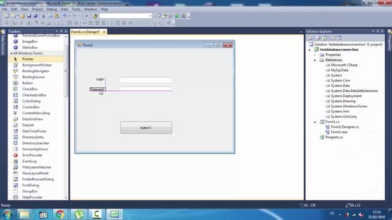Open uTorrent from the taskbar

(79, 215)
